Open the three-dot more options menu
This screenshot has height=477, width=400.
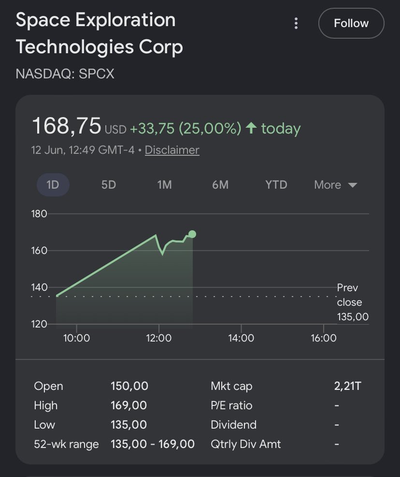tap(296, 23)
